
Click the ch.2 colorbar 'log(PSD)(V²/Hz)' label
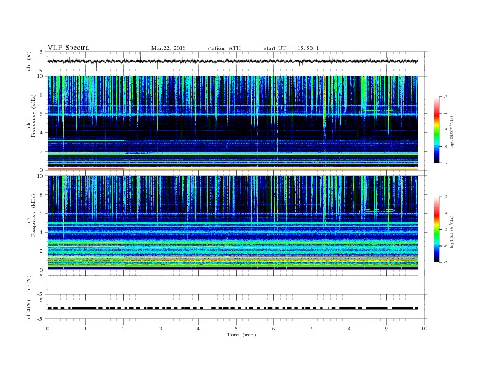pos(452,232)
